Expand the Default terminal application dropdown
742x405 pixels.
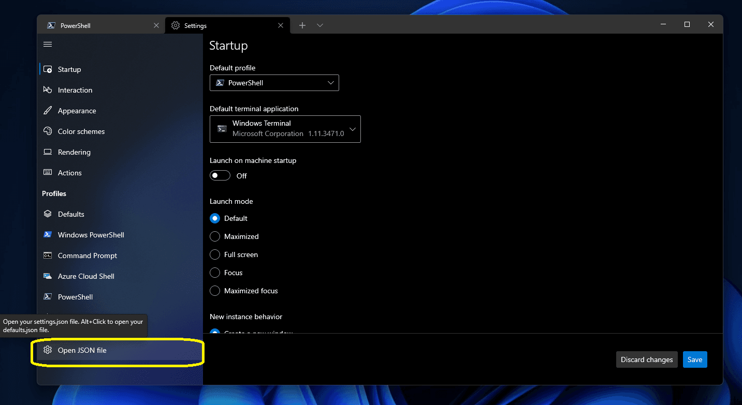[285, 129]
